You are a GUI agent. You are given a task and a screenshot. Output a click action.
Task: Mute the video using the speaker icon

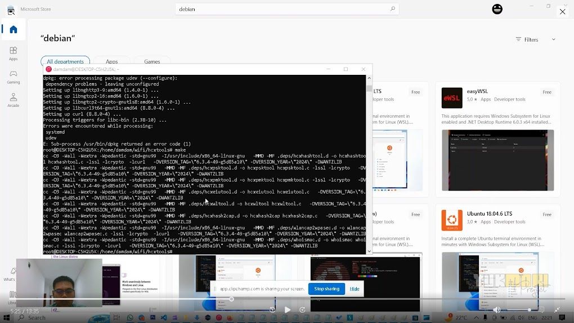[497, 310]
